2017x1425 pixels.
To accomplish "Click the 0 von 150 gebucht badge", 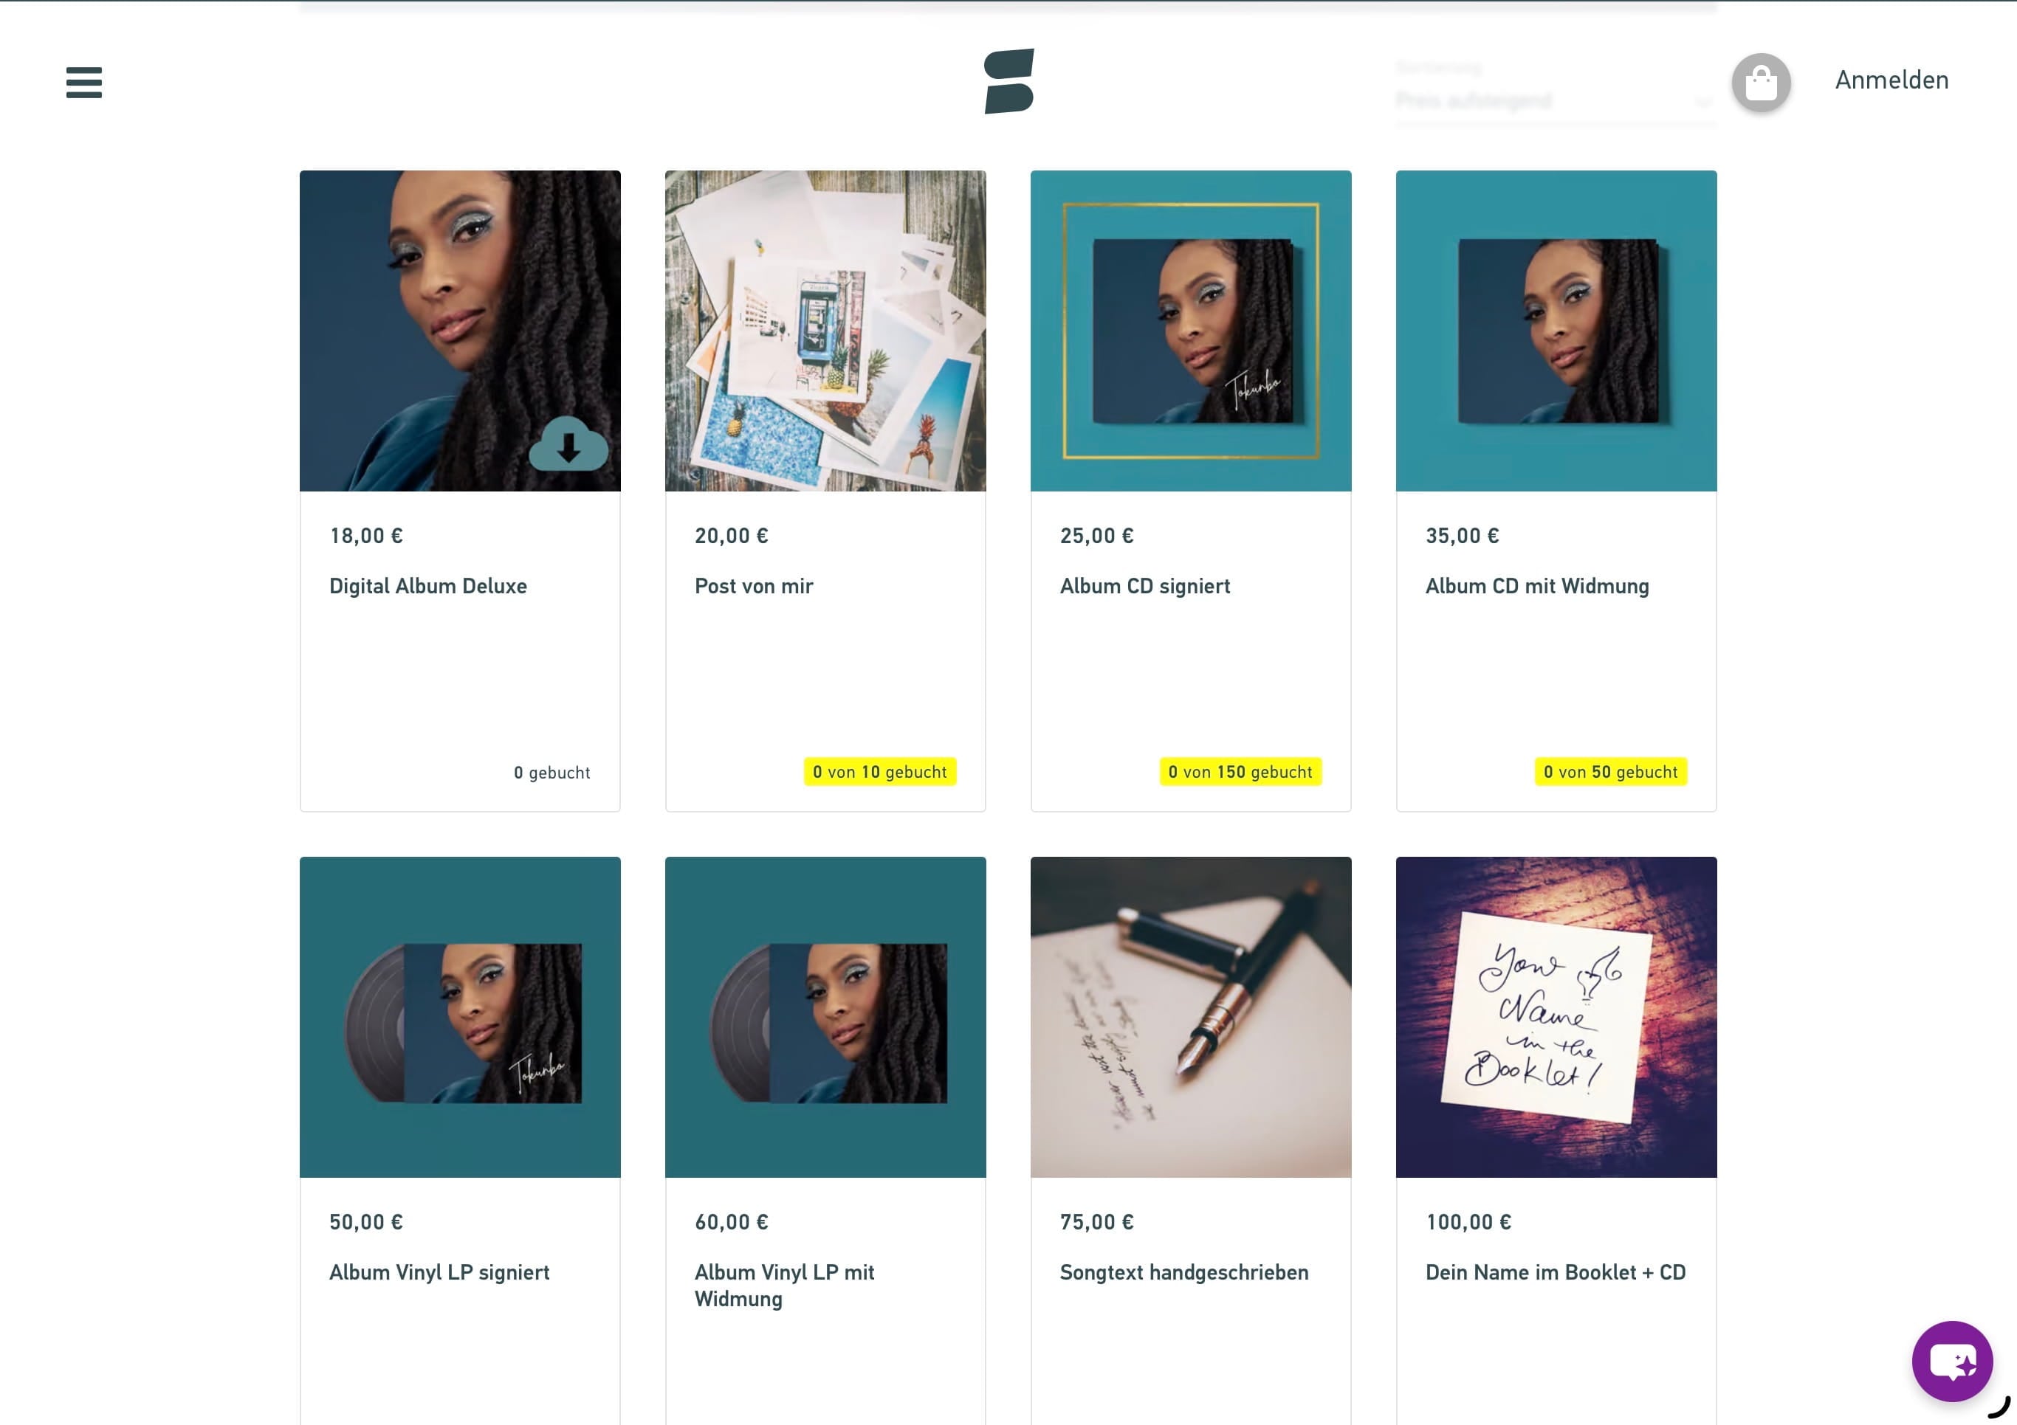I will [1240, 772].
